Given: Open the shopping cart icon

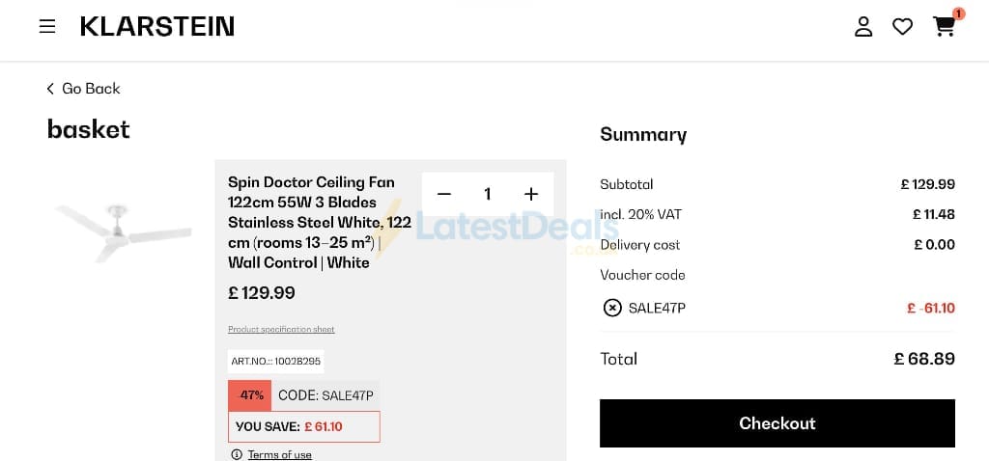Looking at the screenshot, I should 945,26.
